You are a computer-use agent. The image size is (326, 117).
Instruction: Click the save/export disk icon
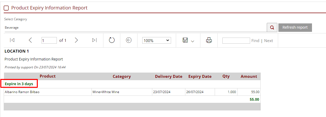point(185,40)
